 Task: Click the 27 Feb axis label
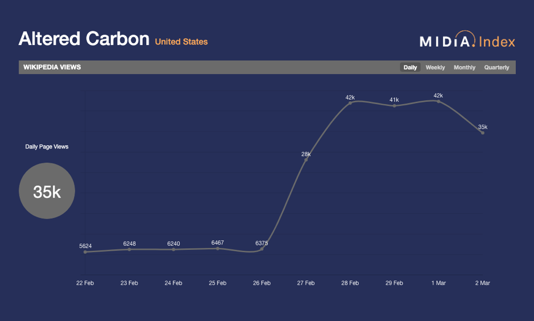pyautogui.click(x=306, y=283)
